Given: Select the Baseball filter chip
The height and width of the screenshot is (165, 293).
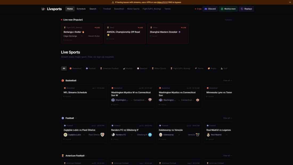Looking at the screenshot, I should tap(142, 69).
